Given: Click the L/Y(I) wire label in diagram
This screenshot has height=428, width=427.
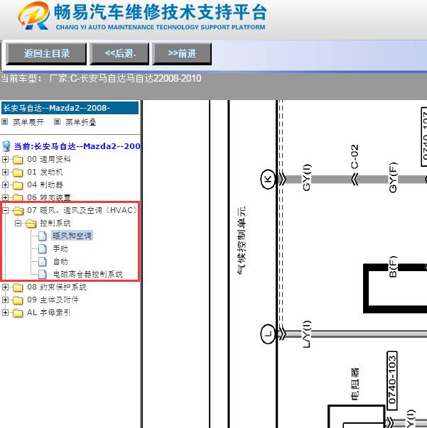Looking at the screenshot, I should [307, 334].
